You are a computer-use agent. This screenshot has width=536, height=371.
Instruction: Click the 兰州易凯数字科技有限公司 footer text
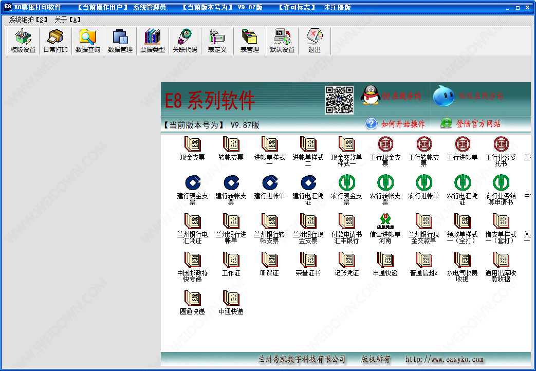tap(302, 359)
